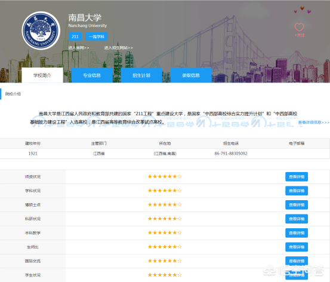Open the 进入招生网站>> link
330x282 pixels.
119,48
